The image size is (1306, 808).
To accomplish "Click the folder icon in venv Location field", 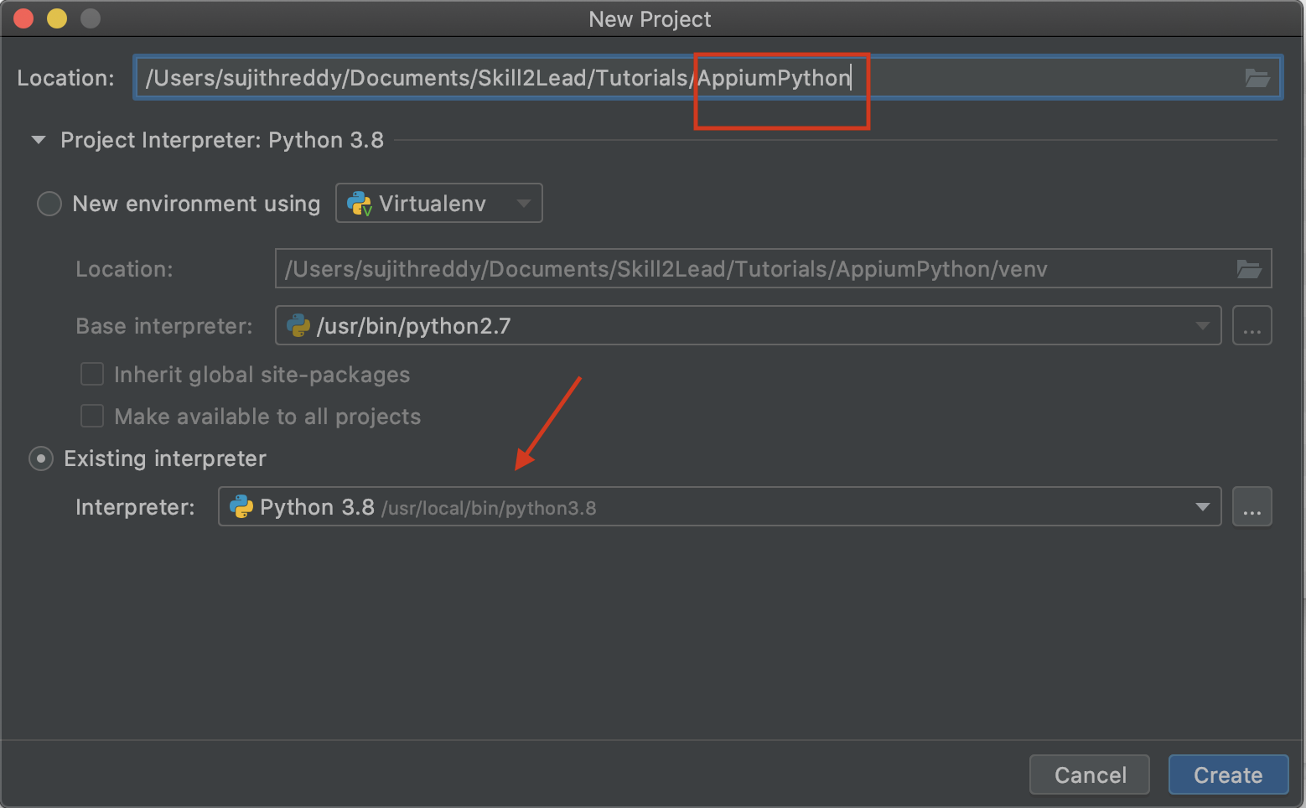I will pos(1248,269).
